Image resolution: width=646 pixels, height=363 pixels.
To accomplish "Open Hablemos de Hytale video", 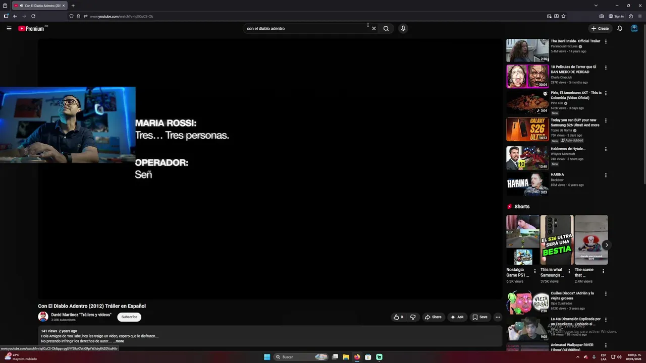I will [527, 158].
